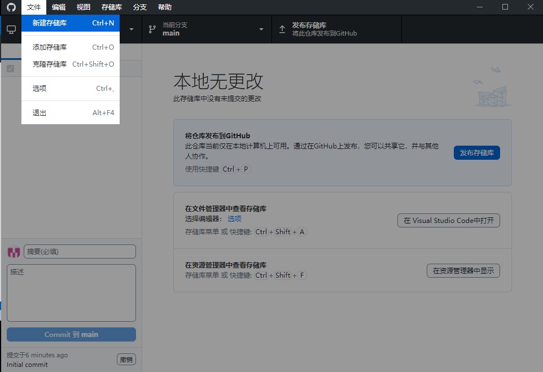Click the 摘要(必填) summary input field

click(80, 252)
